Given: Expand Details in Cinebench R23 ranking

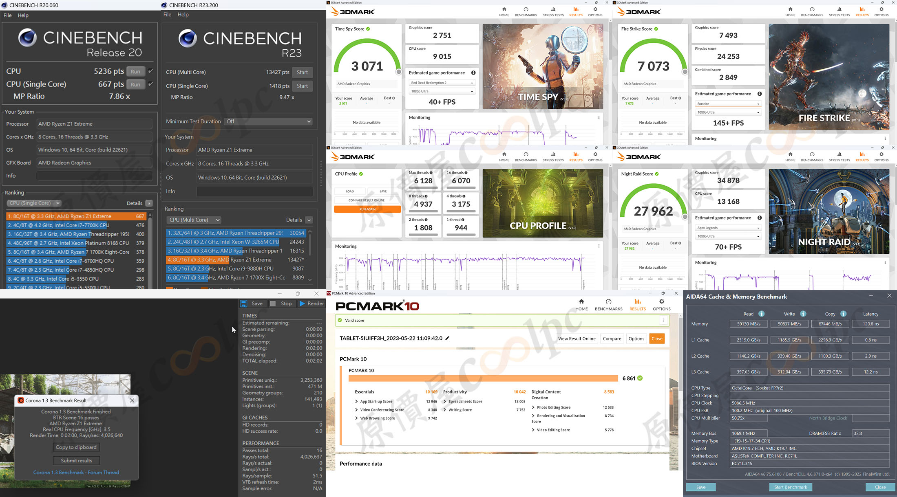Looking at the screenshot, I should coord(309,220).
